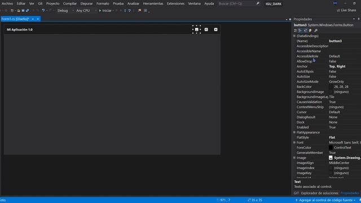Expand the (DataBindings) property group
Image resolution: width=361 pixels, height=203 pixels.
click(x=294, y=36)
